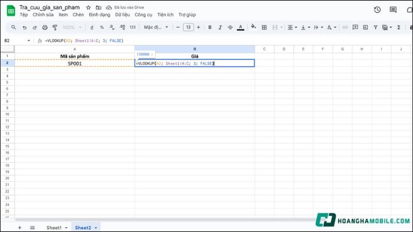This screenshot has width=413, height=232.
Task: Click the merge cells icon
Action: (x=275, y=27)
